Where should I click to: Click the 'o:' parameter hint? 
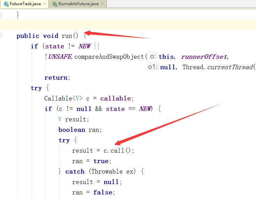coord(153,56)
